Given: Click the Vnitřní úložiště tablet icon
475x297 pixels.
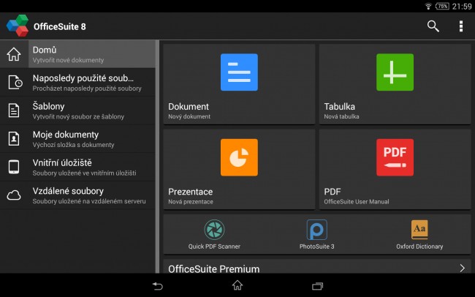Looking at the screenshot, I should [x=14, y=167].
